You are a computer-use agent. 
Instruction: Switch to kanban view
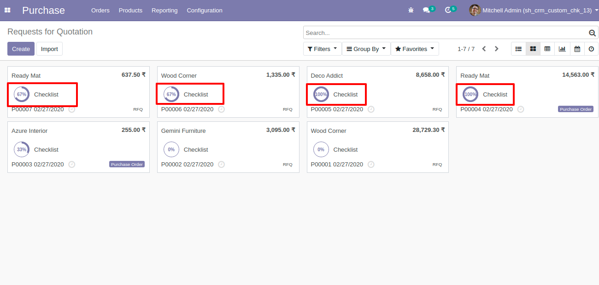point(533,49)
